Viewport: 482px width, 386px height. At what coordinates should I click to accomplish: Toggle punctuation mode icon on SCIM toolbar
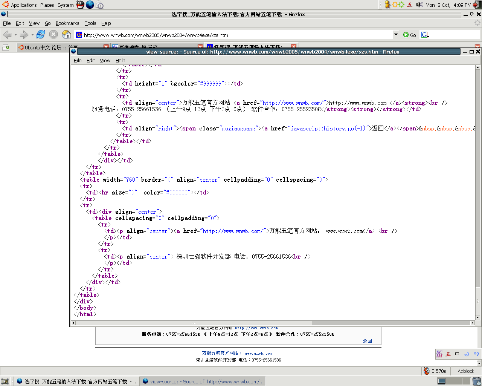(476, 354)
